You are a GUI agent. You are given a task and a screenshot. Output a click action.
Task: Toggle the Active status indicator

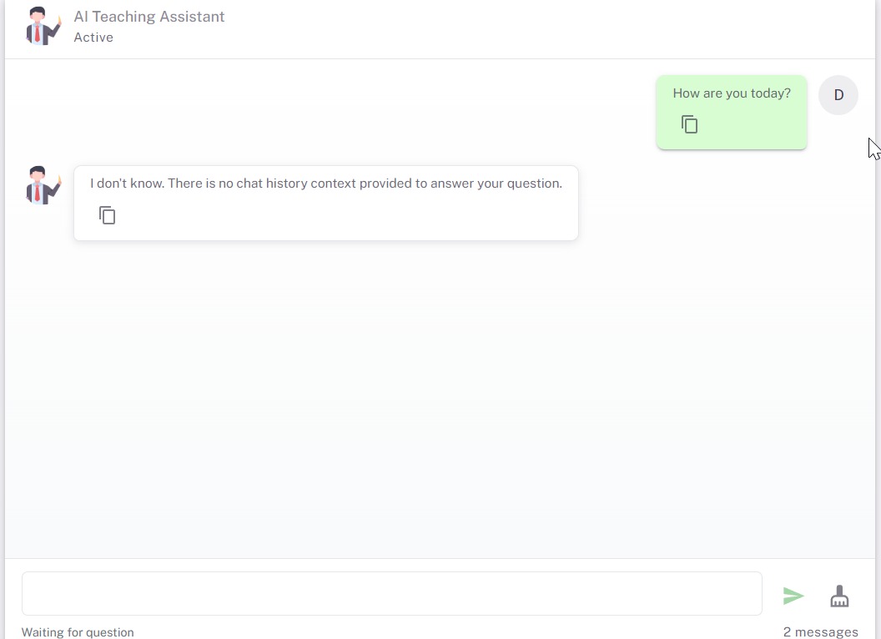tap(93, 37)
